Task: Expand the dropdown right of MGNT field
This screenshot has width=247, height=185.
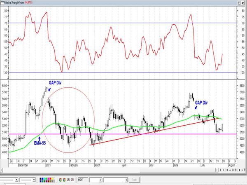Action: point(101,180)
